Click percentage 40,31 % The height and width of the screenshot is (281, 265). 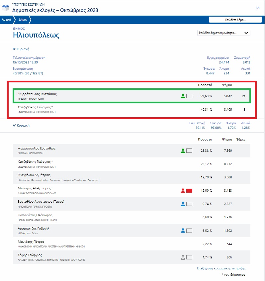[206, 110]
